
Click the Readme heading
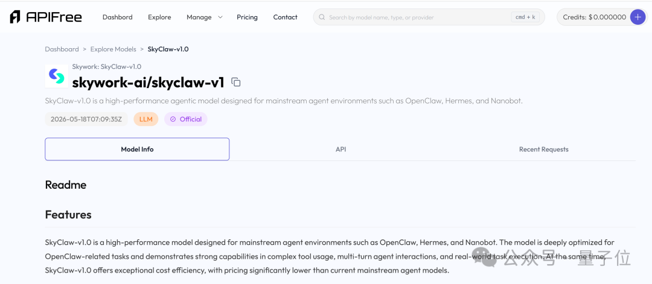pyautogui.click(x=66, y=185)
